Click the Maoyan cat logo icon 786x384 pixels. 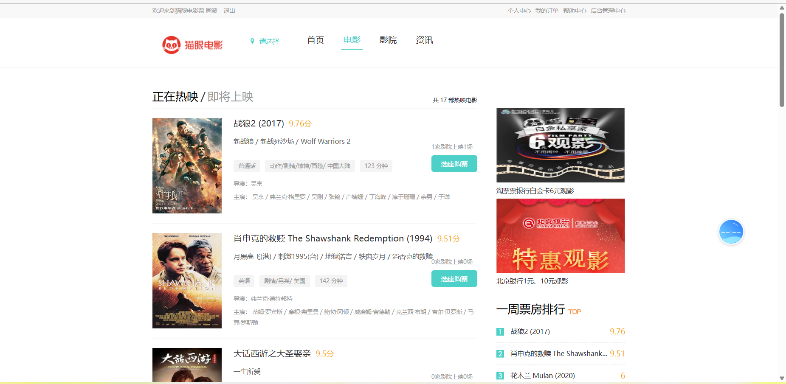click(172, 45)
